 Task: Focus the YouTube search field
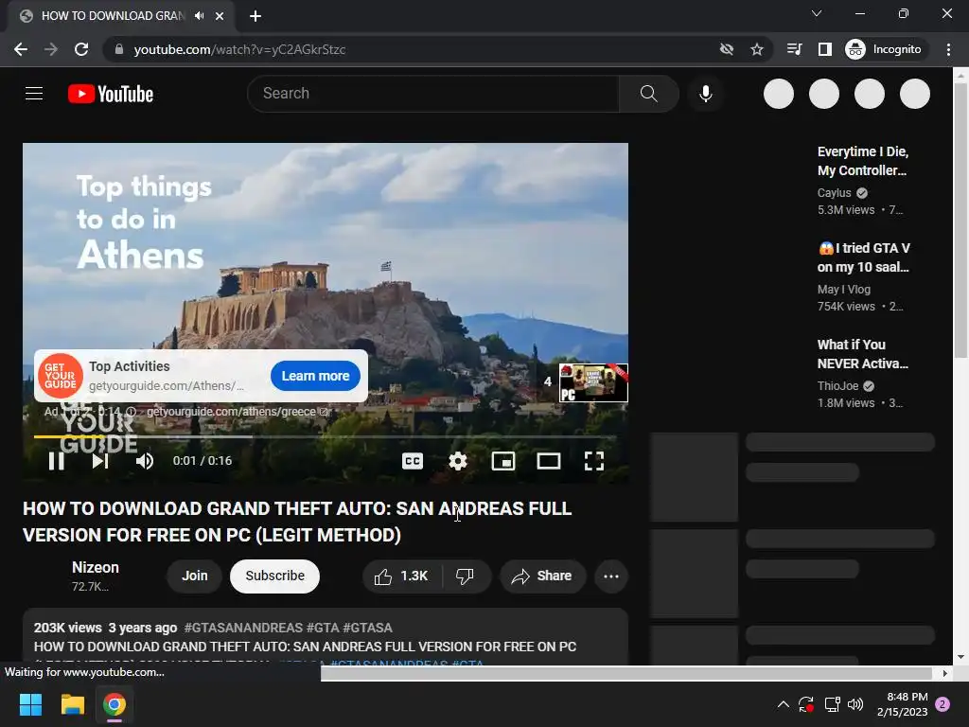tap(432, 94)
